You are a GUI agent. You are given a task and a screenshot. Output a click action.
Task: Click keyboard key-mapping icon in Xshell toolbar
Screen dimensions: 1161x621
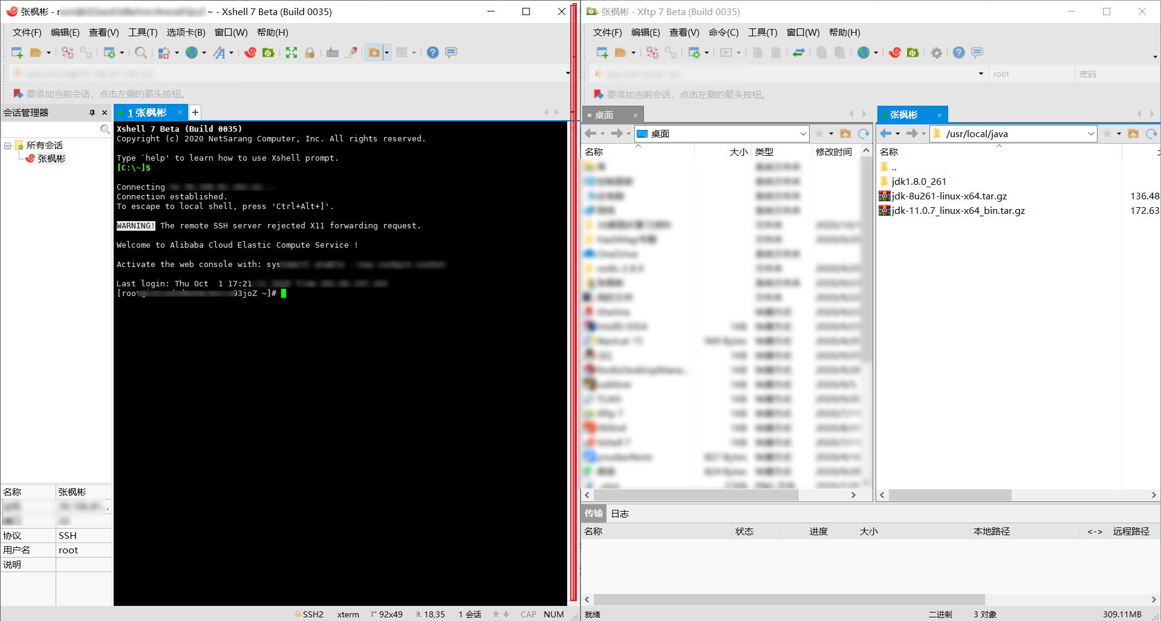333,53
